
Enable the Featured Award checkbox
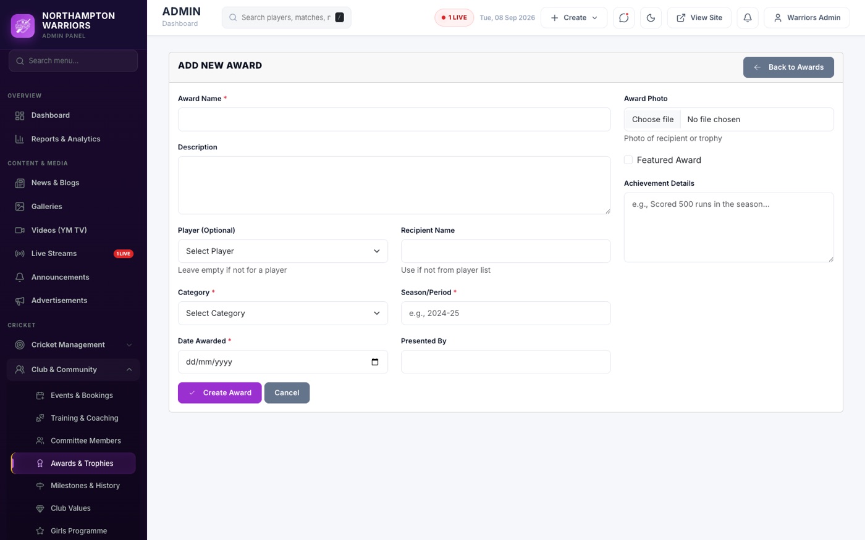tap(628, 160)
